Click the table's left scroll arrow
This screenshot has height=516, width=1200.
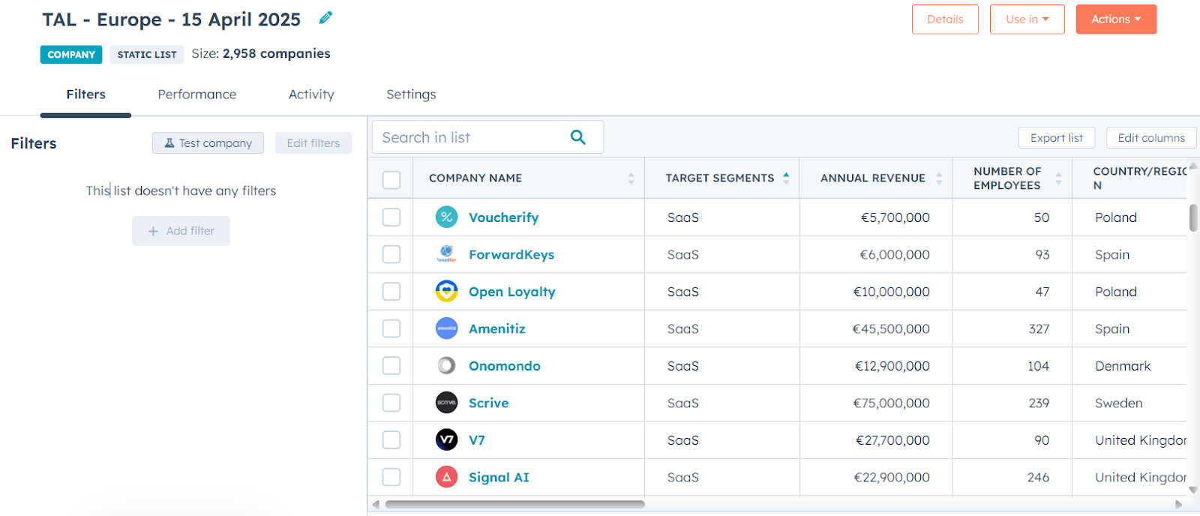[376, 505]
